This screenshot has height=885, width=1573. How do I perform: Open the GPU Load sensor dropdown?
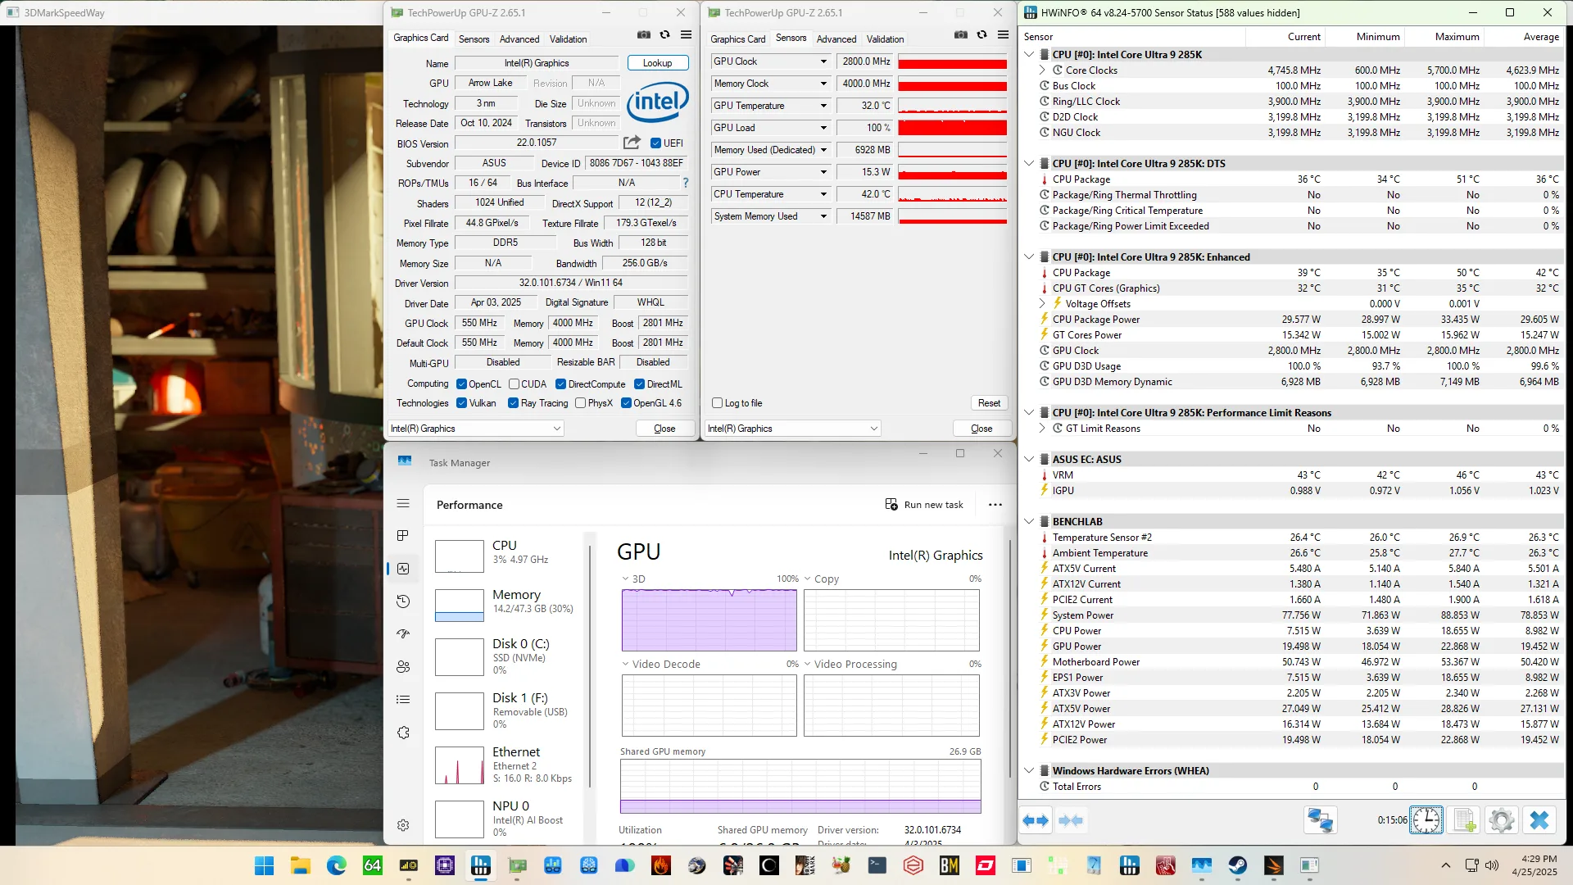tap(823, 128)
